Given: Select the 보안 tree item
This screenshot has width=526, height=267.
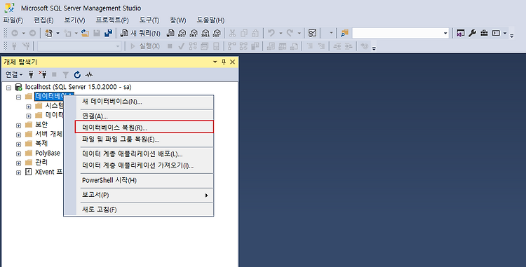Looking at the screenshot, I should [x=41, y=124].
